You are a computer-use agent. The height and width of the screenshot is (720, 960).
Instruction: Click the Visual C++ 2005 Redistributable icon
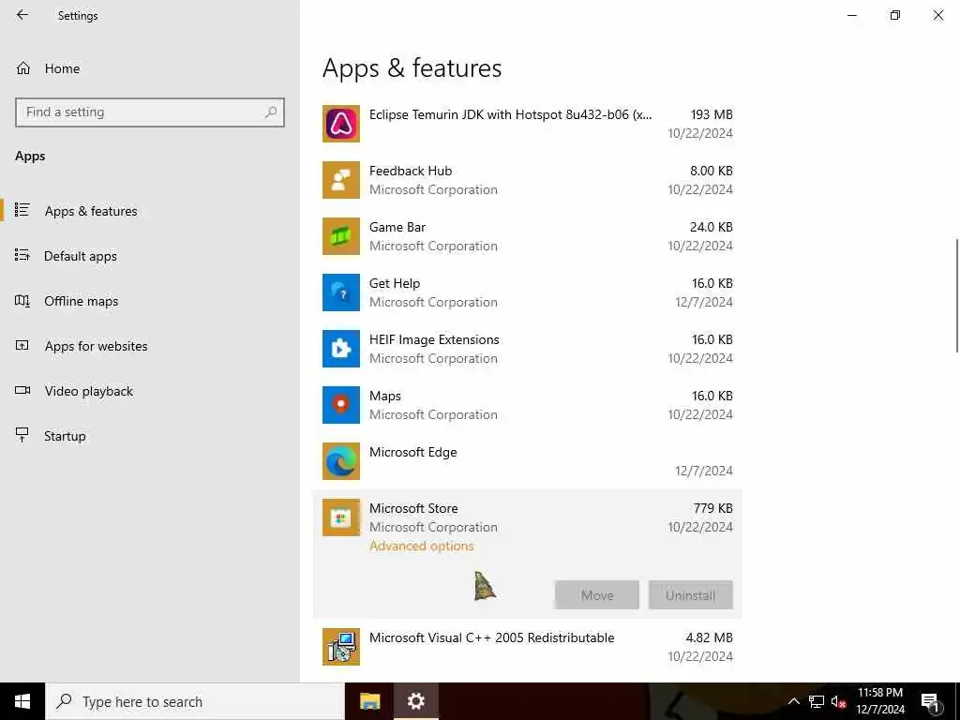(x=341, y=647)
